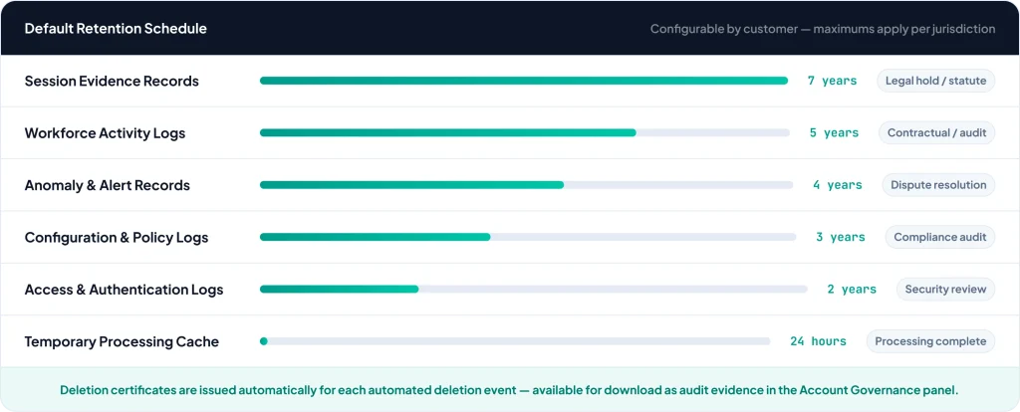Click the Temporary Processing Cache dot indicator
Screen dimensions: 1020x412
(264, 341)
